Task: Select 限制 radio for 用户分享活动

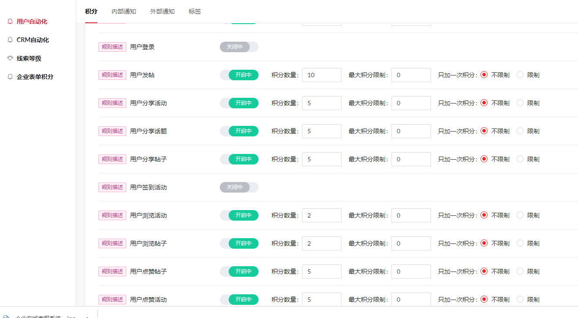Action: coord(520,103)
